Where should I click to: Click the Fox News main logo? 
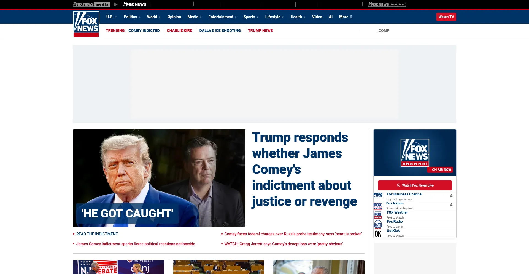tap(86, 24)
